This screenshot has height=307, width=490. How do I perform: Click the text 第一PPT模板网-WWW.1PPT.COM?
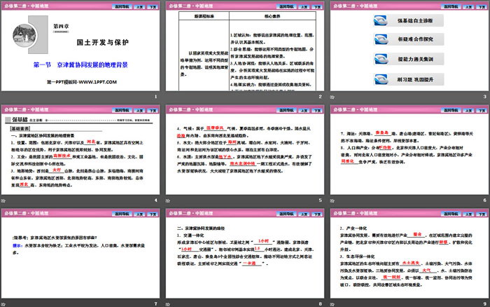[x=82, y=82]
